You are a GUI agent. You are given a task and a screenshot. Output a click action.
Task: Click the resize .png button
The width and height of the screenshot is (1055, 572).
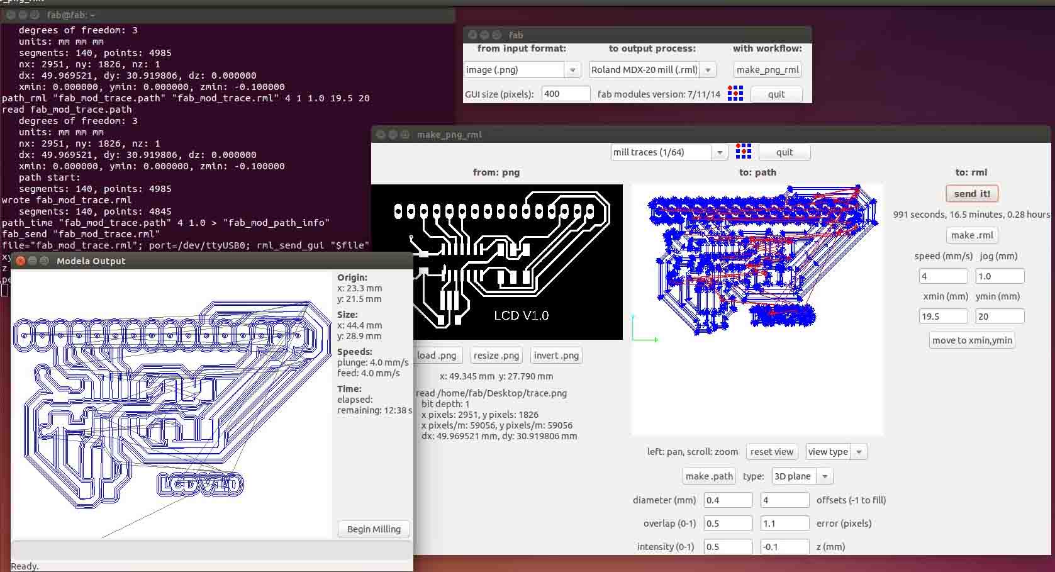pyautogui.click(x=496, y=356)
